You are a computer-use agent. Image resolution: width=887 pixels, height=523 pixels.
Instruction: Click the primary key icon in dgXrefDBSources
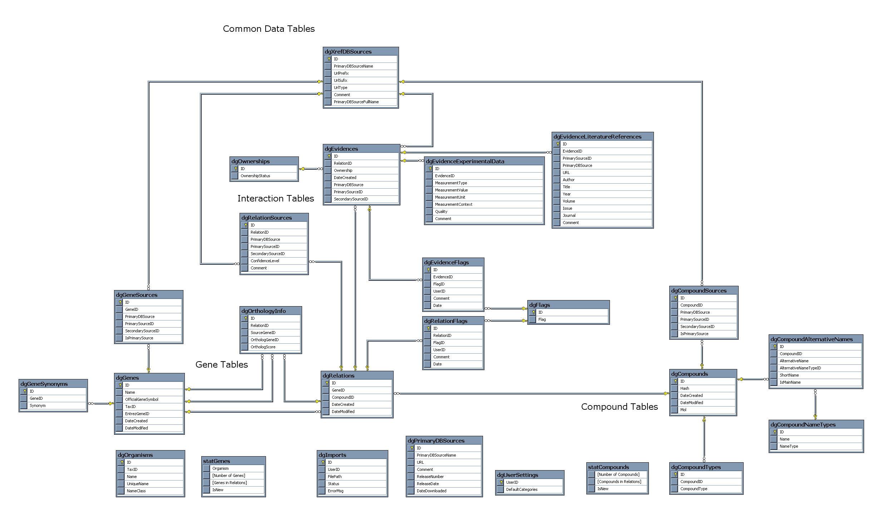click(x=329, y=59)
